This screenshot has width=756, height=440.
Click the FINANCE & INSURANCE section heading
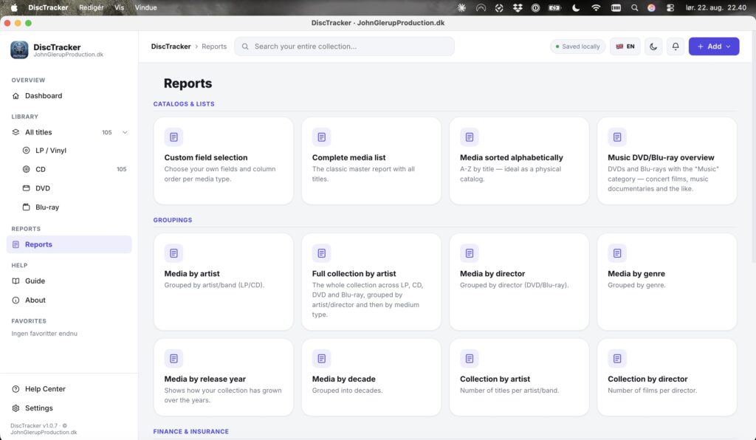[191, 431]
